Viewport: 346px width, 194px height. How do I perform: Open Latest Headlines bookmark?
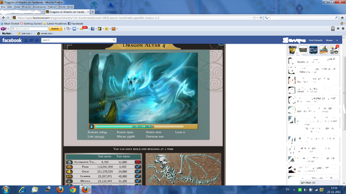[55, 24]
